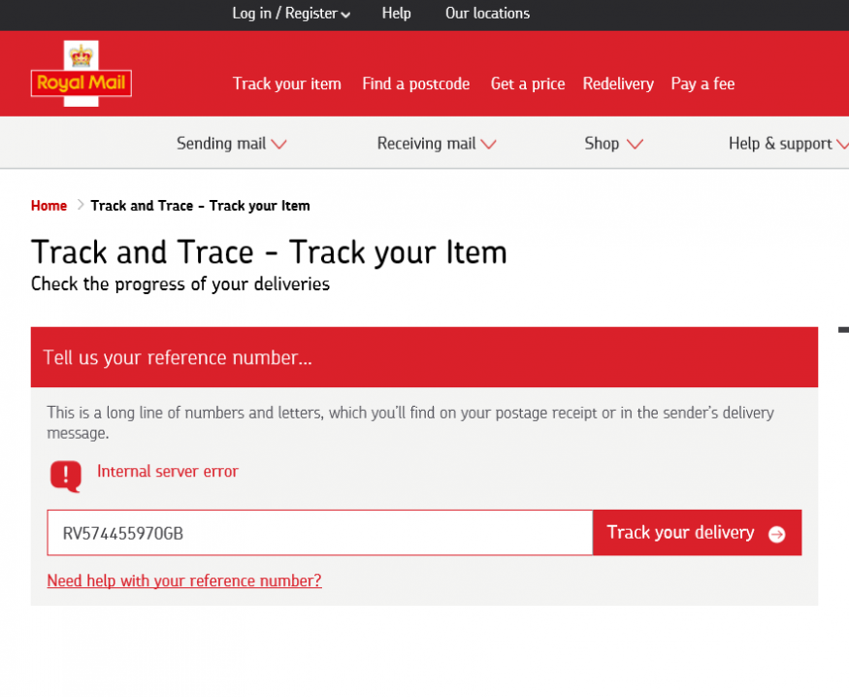Viewport: 849px width, 697px height.
Task: Choose Pay a fee from navigation
Action: point(702,83)
